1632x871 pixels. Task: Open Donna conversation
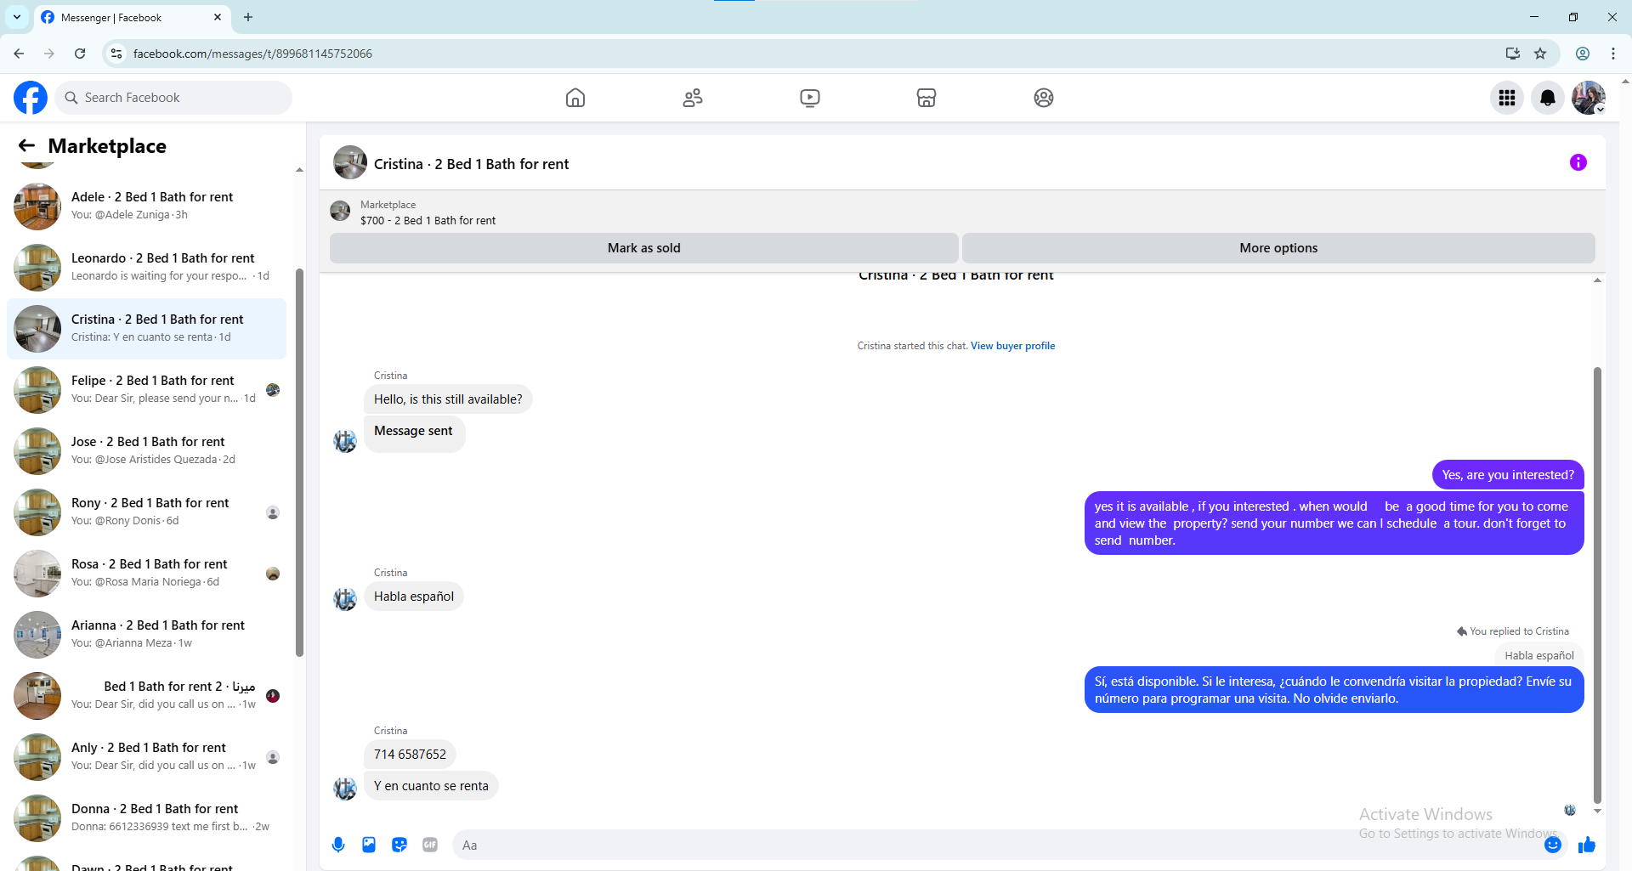(x=146, y=817)
